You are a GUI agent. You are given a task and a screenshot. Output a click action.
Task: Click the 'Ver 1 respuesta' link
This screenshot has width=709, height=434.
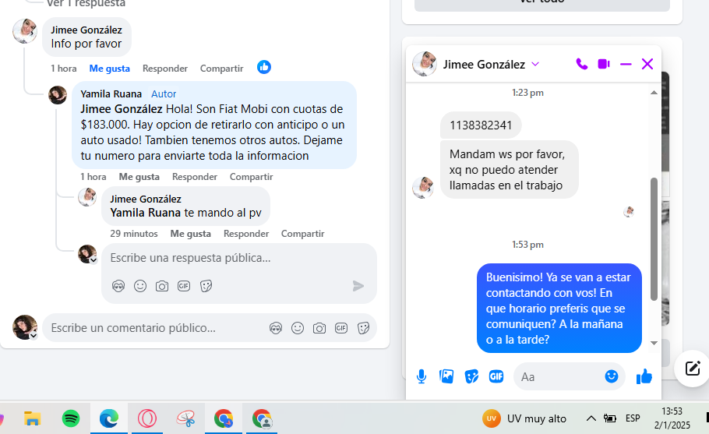coord(86,4)
